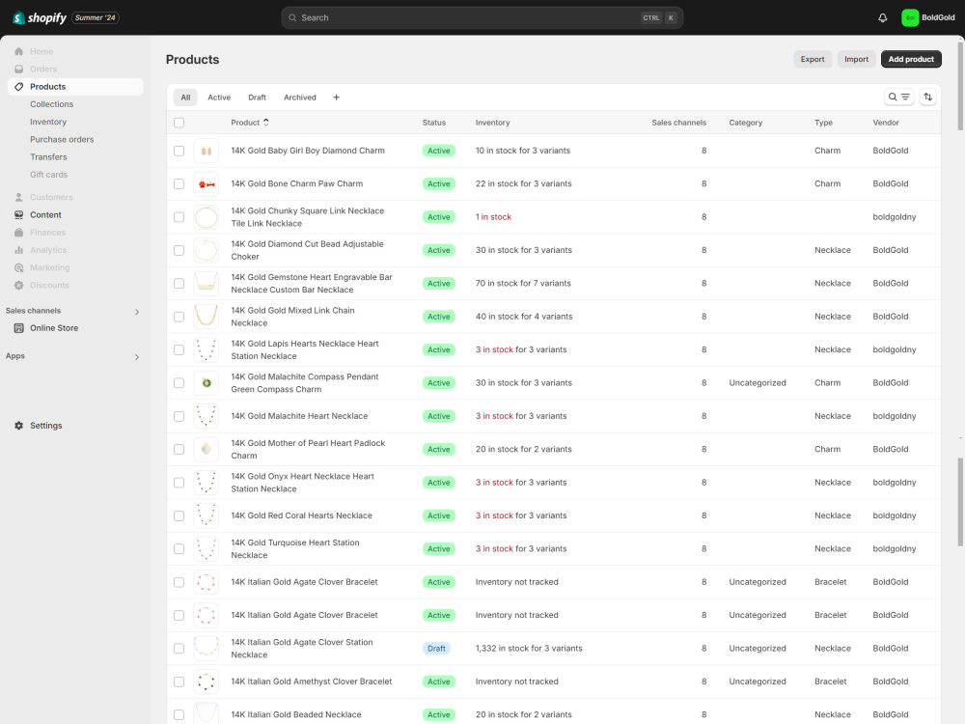Click the Products tag icon
The image size is (965, 724).
19,87
